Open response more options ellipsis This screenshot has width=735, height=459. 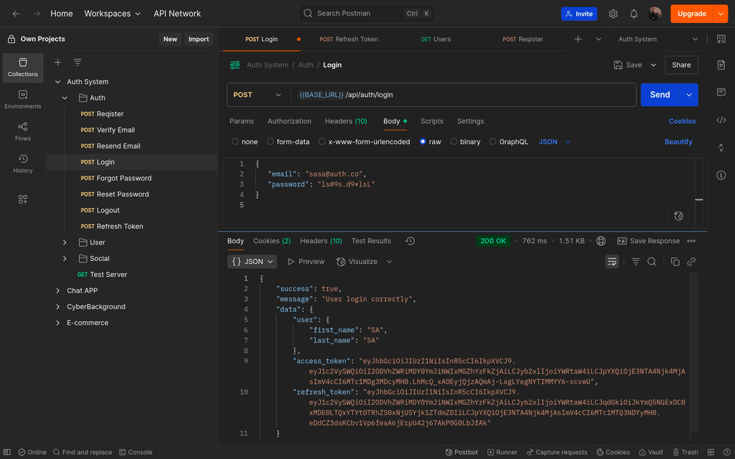691,241
